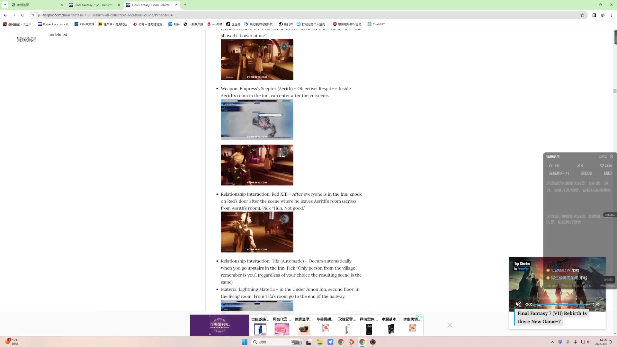Select the 钻粉 tab in 弹幕助手
Image resolution: width=617 pixels, height=347 pixels.
pos(607,173)
